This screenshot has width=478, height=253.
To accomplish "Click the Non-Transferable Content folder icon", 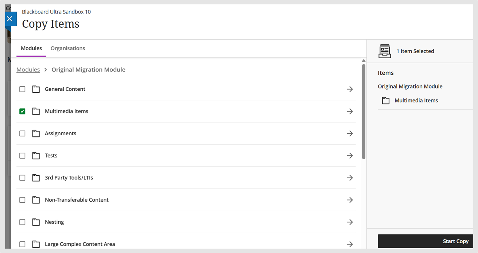I will [36, 200].
